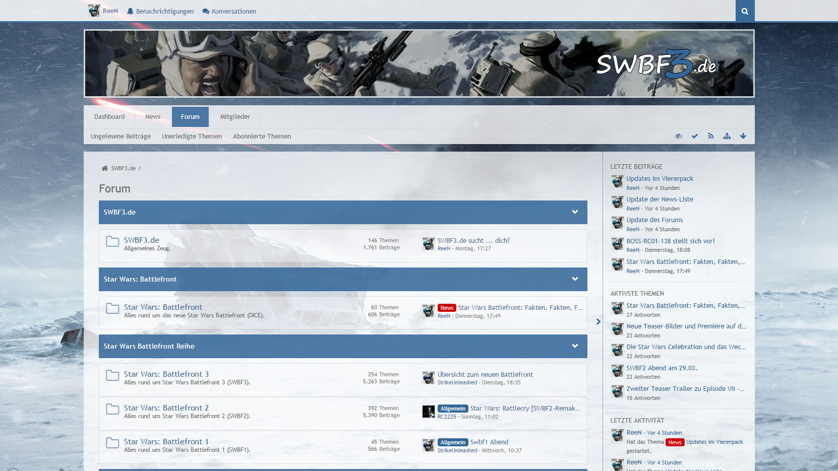Viewport: 838px width, 471px height.
Task: Click News label in Letzte Aktivität
Action: [x=675, y=442]
